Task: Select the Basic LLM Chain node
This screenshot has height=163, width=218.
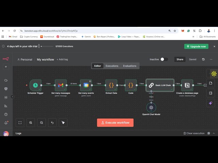Action: tap(160, 85)
